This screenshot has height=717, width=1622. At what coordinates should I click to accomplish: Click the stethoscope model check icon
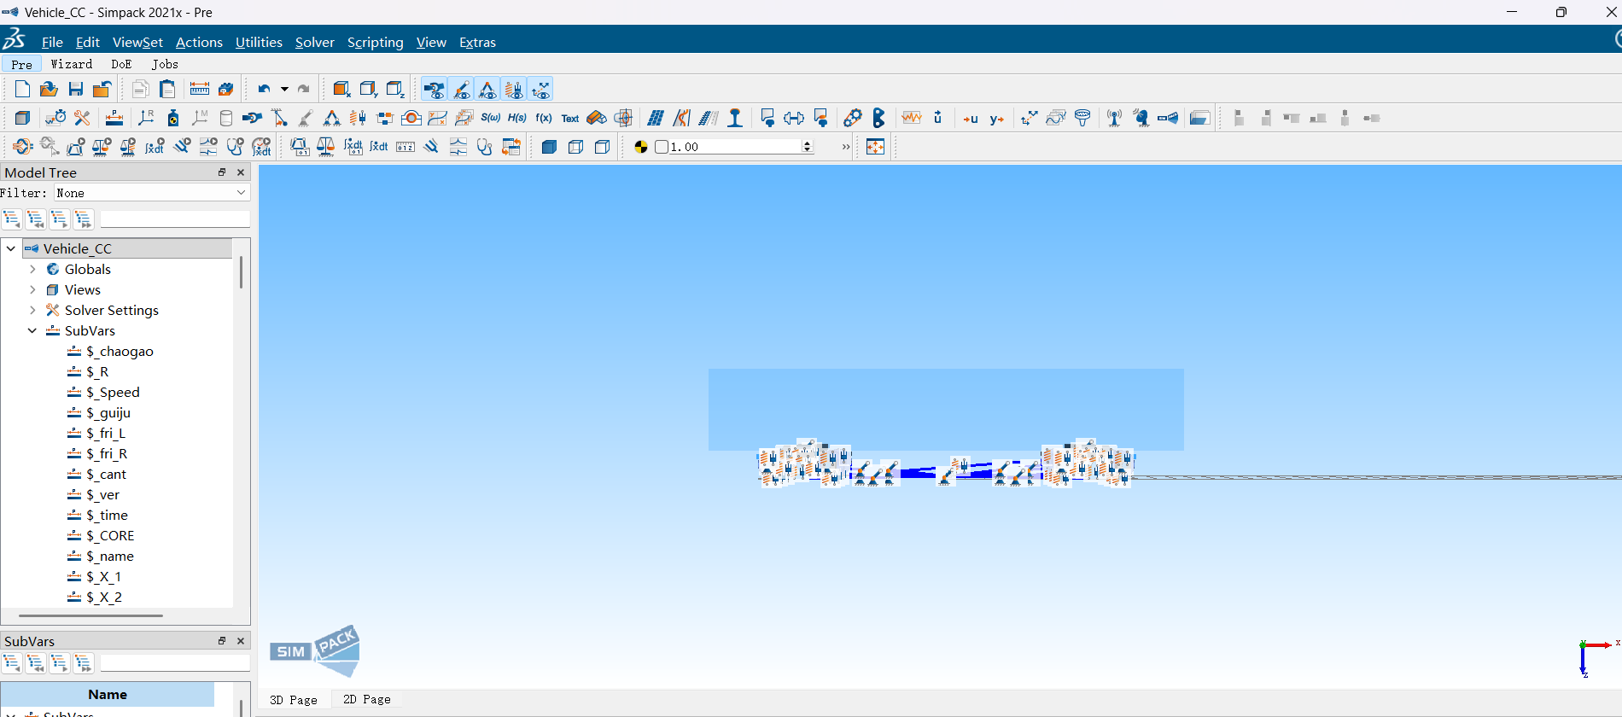tap(485, 147)
